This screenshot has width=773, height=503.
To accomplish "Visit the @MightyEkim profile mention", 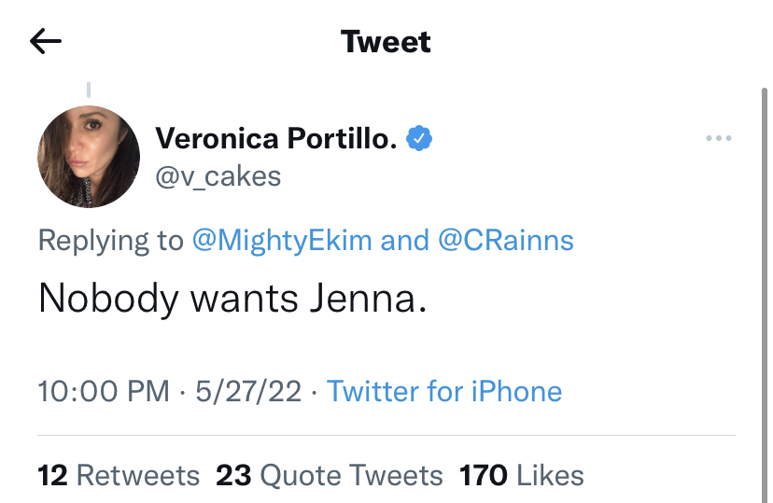I will [x=282, y=241].
